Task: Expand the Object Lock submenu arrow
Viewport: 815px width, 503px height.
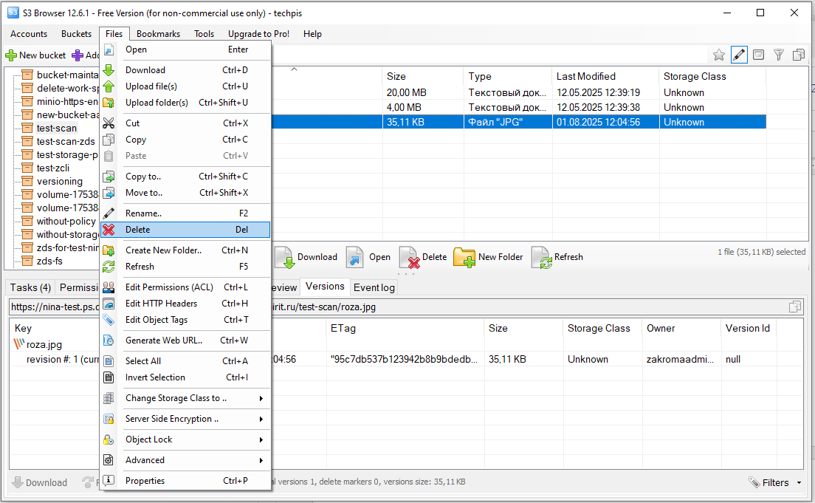Action: (x=261, y=439)
